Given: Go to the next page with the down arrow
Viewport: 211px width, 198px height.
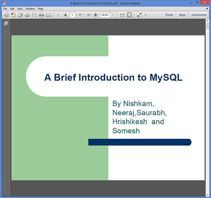Looking at the screenshot, I should pos(65,15).
